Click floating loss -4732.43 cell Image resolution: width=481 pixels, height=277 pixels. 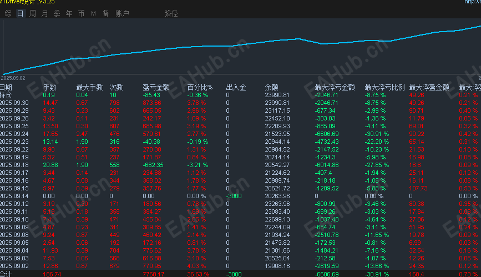(327, 142)
